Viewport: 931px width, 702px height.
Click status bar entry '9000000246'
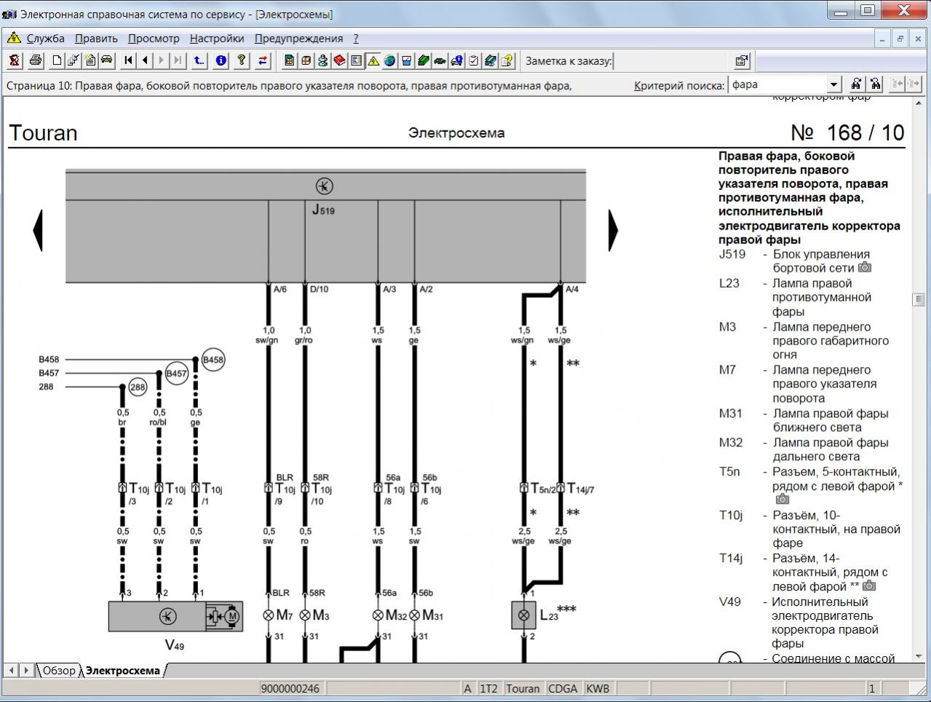(290, 688)
